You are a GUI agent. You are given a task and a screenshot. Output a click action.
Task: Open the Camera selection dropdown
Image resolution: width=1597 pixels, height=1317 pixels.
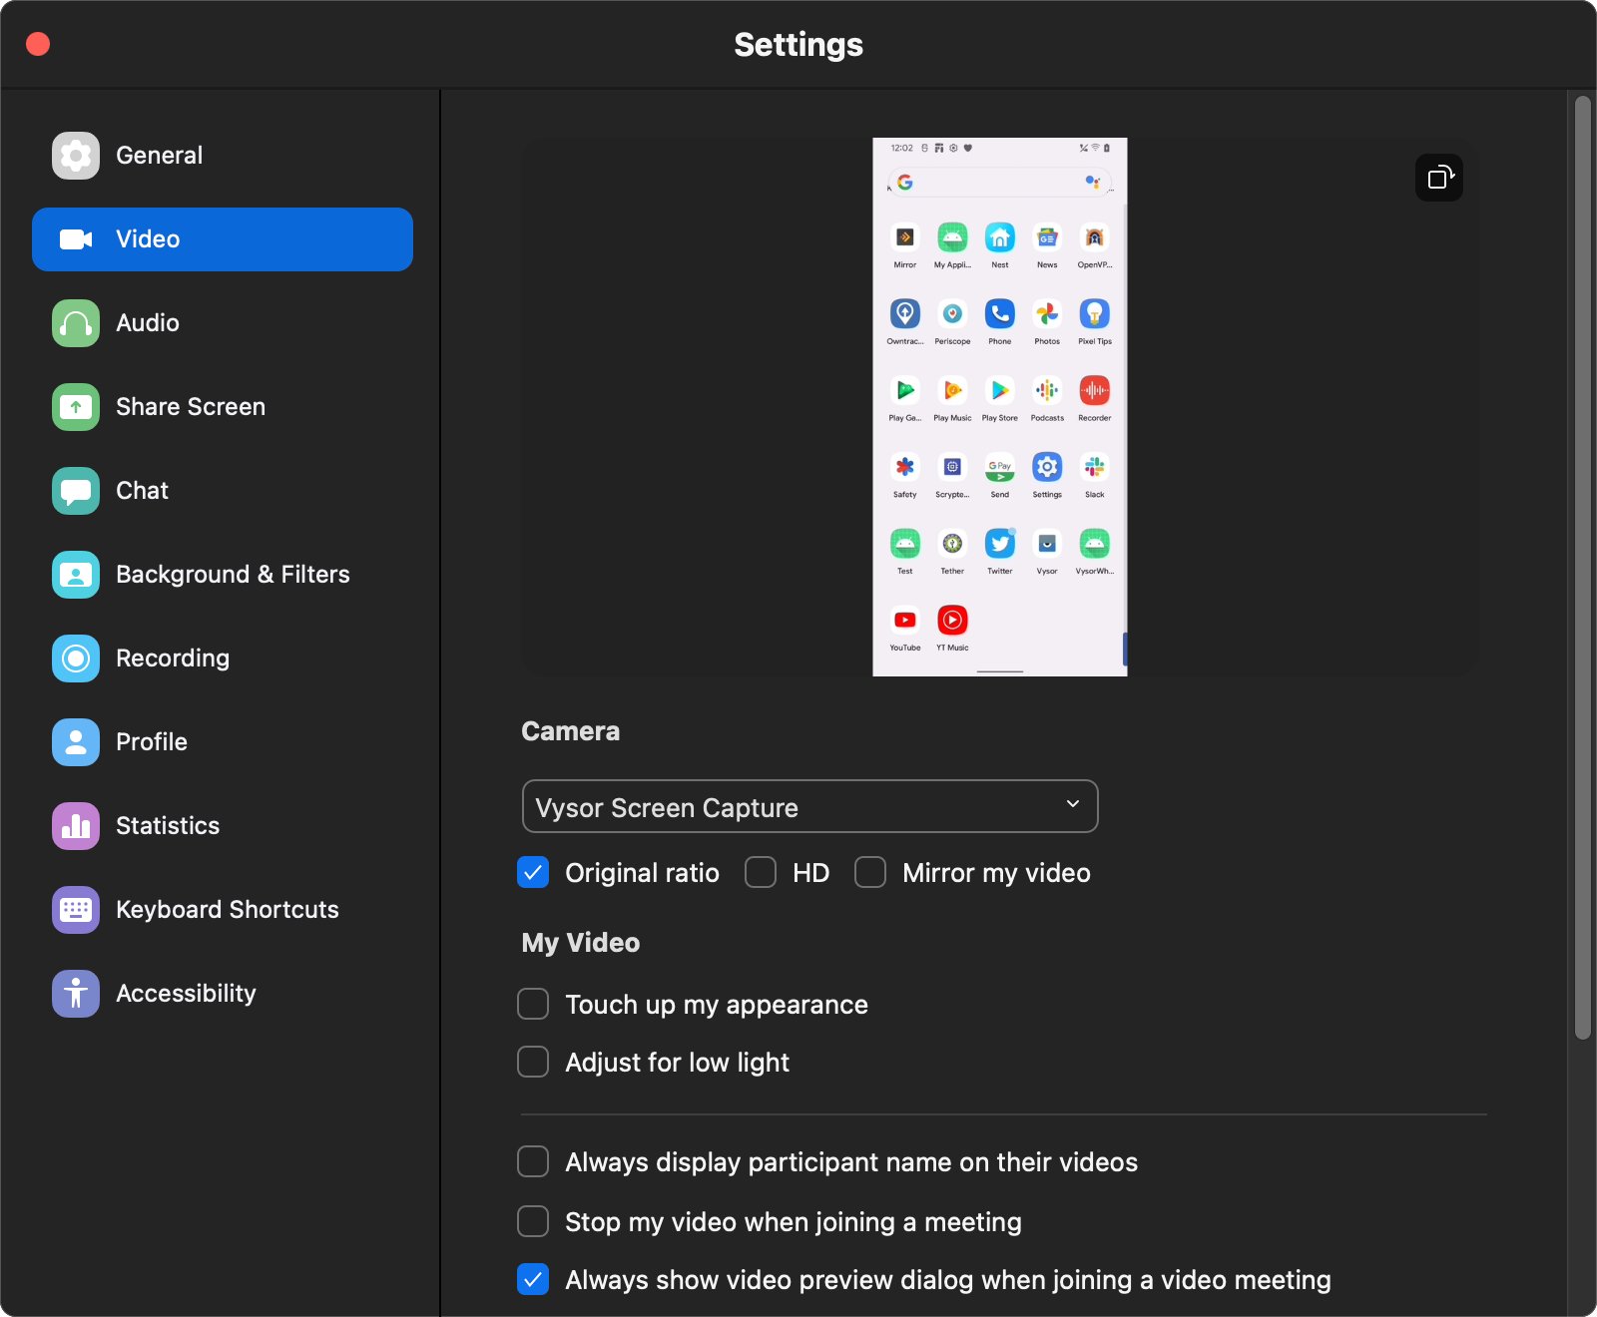pyautogui.click(x=809, y=806)
